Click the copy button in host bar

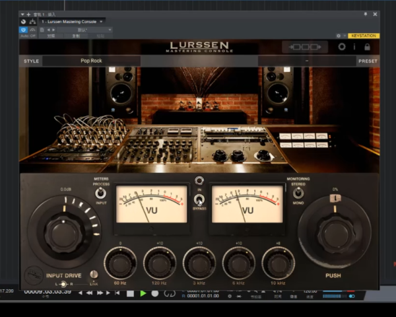76,36
